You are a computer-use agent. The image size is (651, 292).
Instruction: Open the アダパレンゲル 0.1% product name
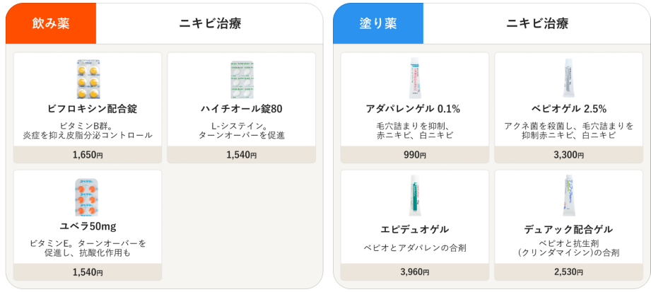[x=414, y=109]
